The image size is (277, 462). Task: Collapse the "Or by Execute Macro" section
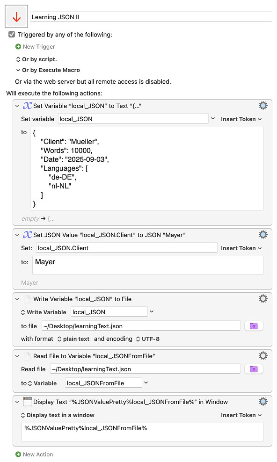pyautogui.click(x=18, y=70)
